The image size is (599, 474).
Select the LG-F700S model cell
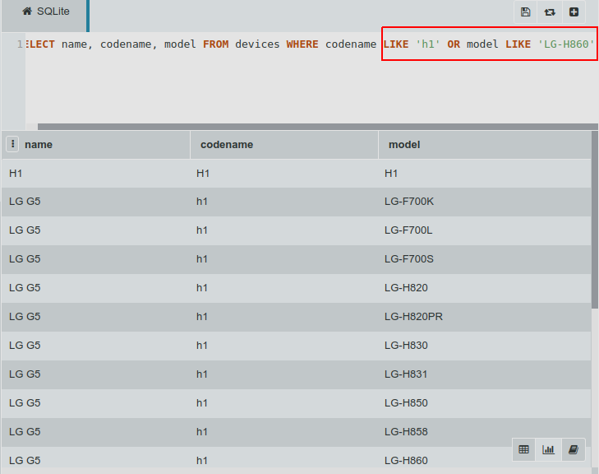(x=485, y=259)
